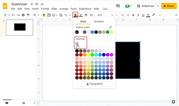Choose the Select arrow tool
The image size is (179, 106).
tap(44, 15)
